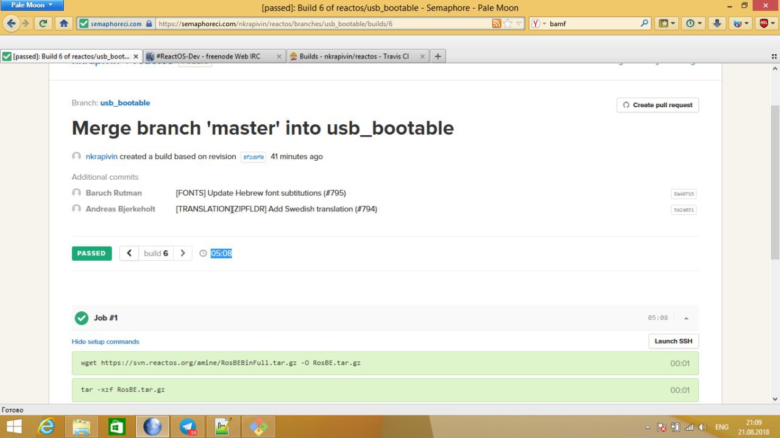Click the build 6 label
This screenshot has width=780, height=438.
[156, 253]
